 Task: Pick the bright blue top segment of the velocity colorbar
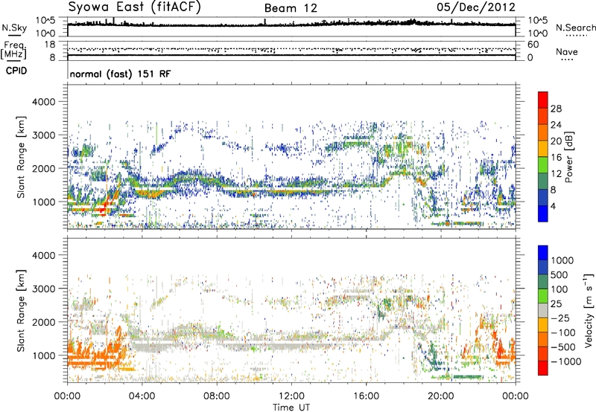543,253
